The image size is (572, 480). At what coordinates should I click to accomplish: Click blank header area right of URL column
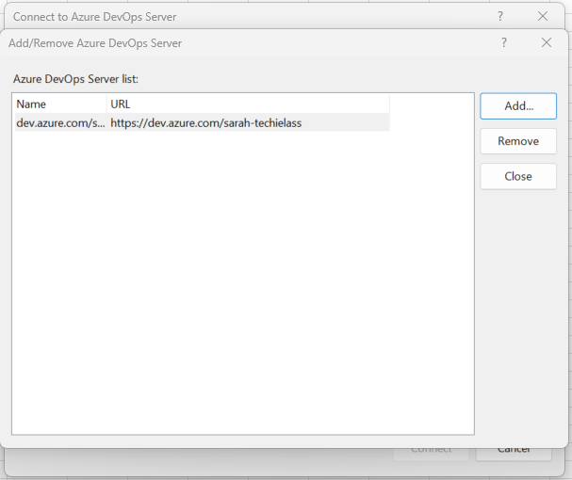point(430,104)
